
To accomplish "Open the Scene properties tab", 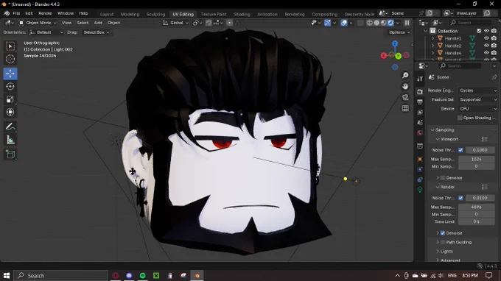I will [420, 123].
